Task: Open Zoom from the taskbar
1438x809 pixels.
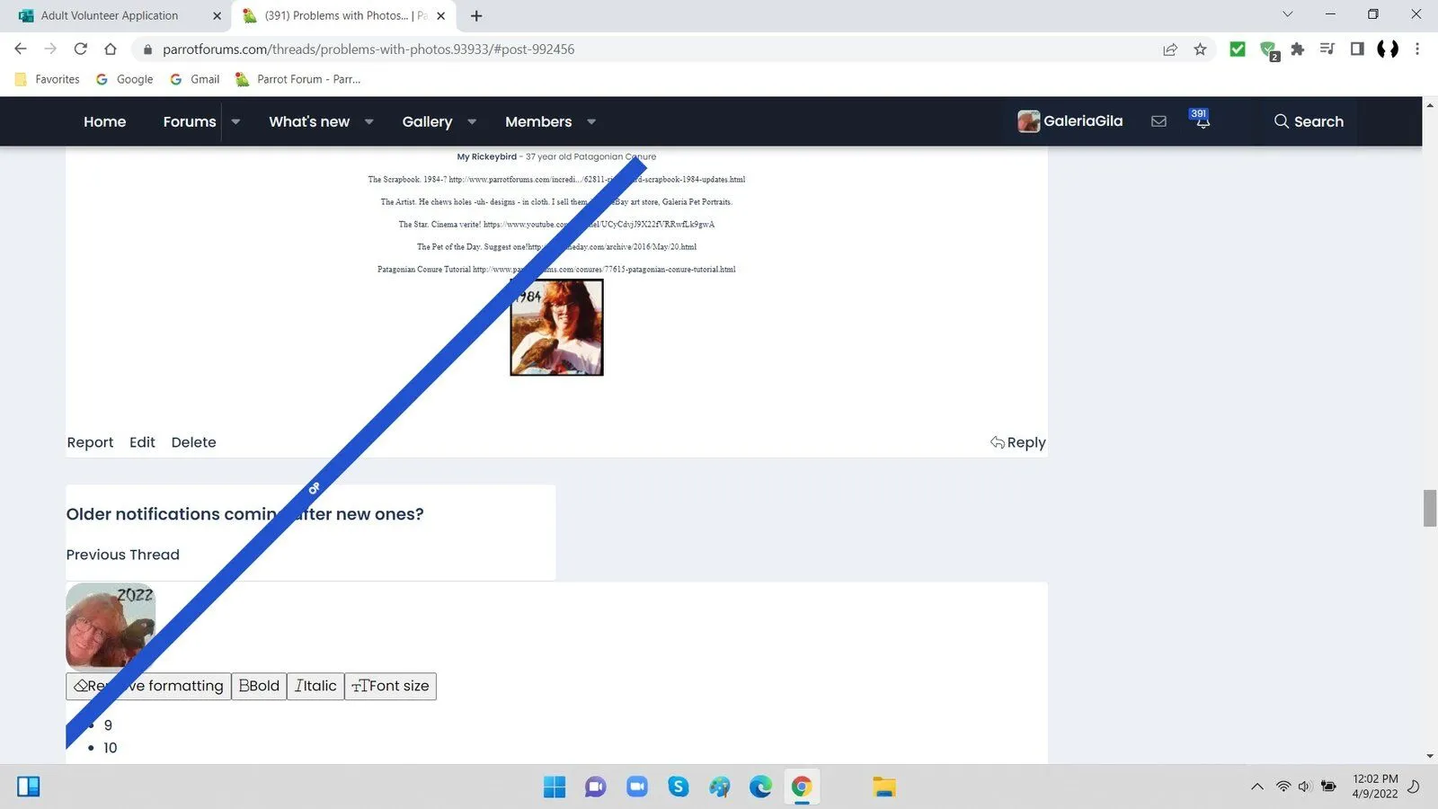Action: [x=636, y=787]
